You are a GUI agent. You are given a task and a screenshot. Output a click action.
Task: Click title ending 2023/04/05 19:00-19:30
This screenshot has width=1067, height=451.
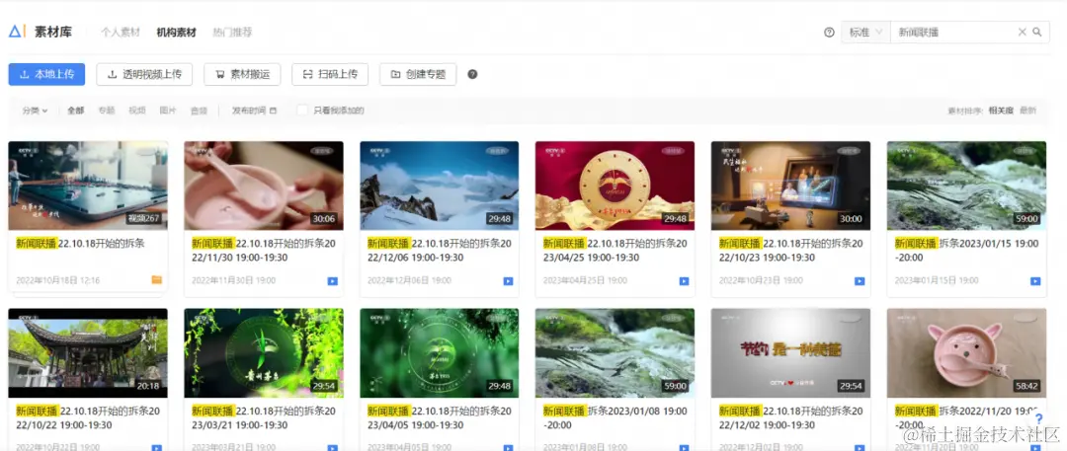click(x=440, y=417)
